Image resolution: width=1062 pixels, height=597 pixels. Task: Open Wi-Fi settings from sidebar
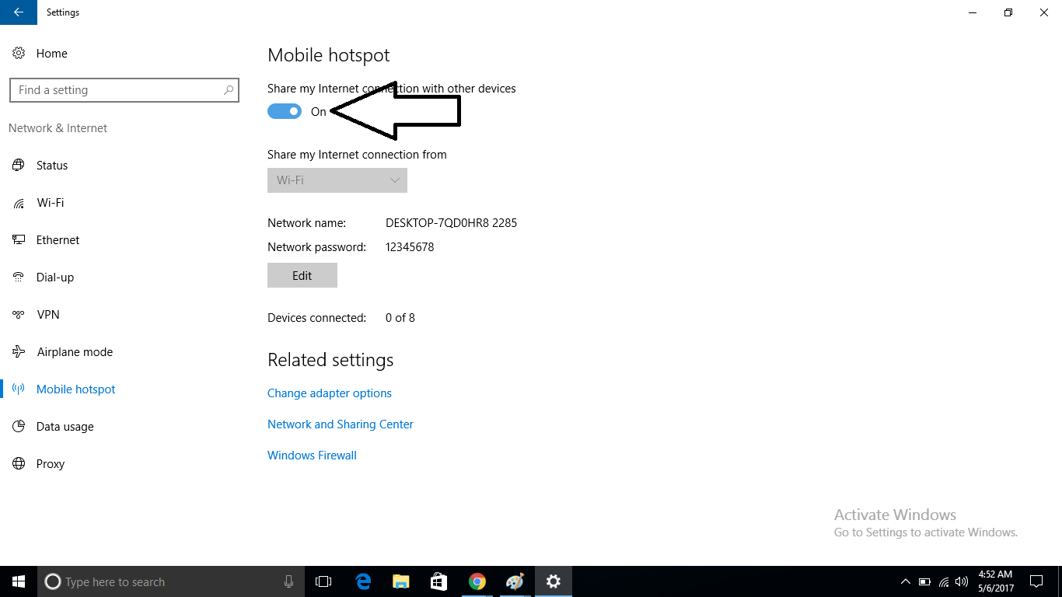(x=19, y=202)
